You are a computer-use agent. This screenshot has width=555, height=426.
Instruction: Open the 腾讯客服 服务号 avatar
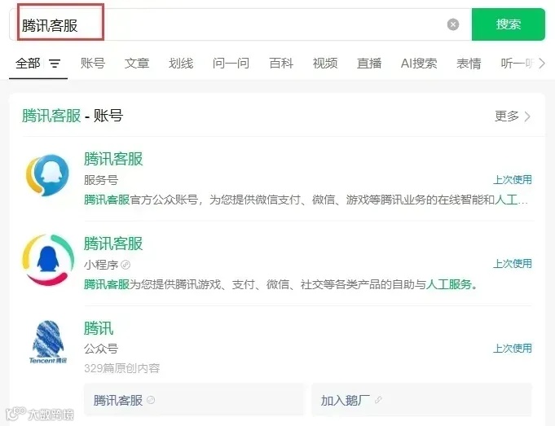[x=47, y=175]
